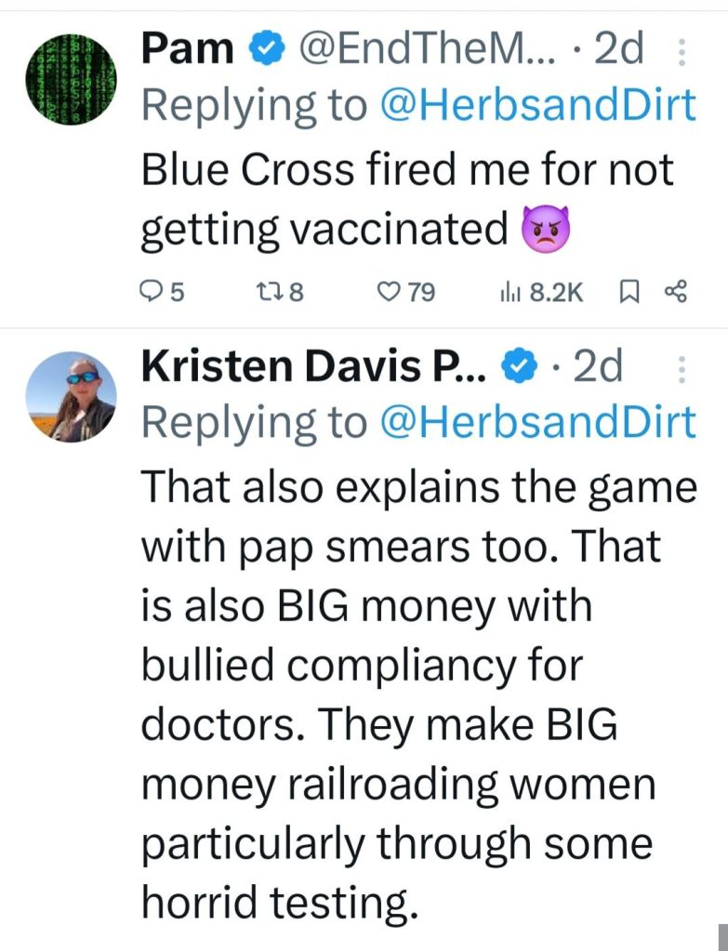Open @HerbsandDirt link in Kristen's reply
This screenshot has width=728, height=951.
coord(536,423)
